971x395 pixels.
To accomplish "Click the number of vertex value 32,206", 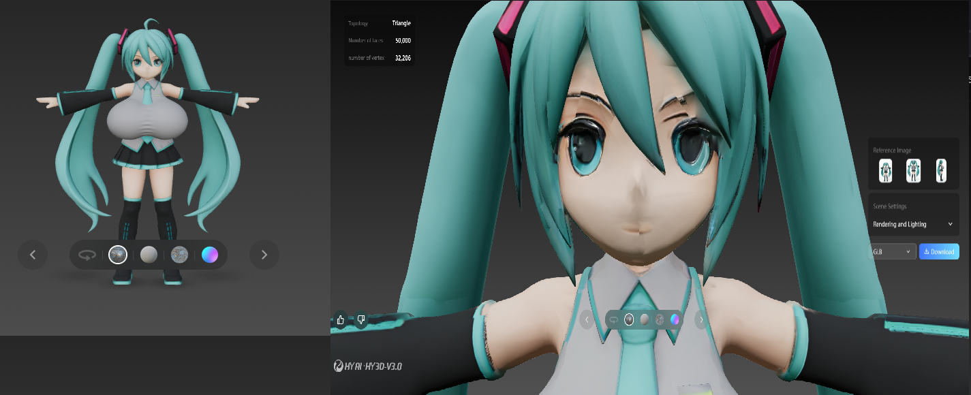I will point(403,58).
